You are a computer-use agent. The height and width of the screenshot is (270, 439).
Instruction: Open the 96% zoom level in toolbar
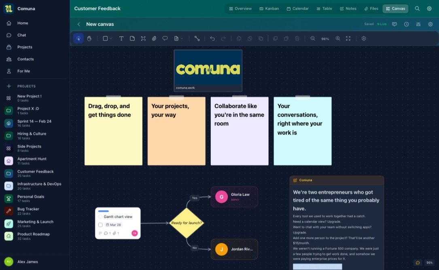pos(325,39)
